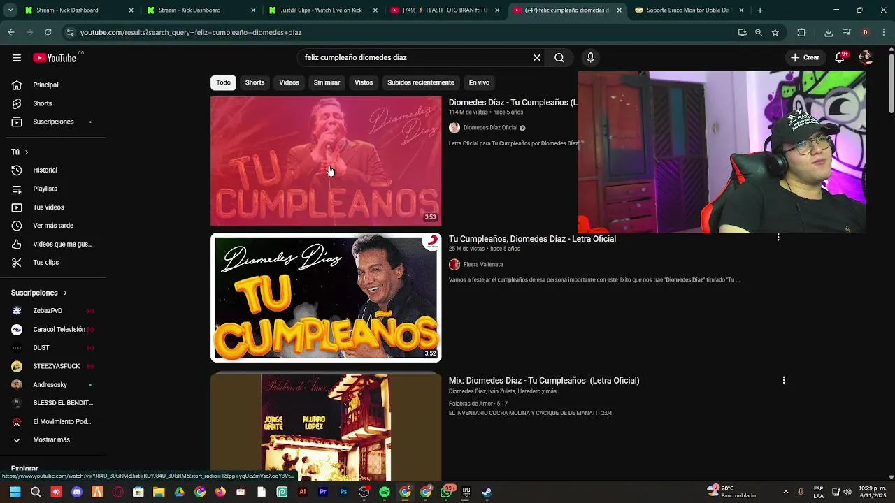Filter by Vistos chip
895x503 pixels.
tap(364, 82)
